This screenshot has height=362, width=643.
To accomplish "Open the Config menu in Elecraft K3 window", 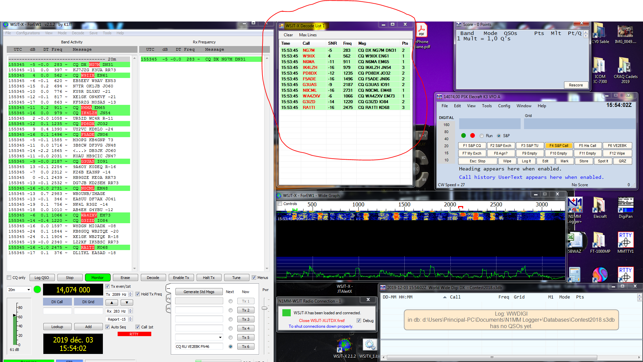I will [504, 106].
